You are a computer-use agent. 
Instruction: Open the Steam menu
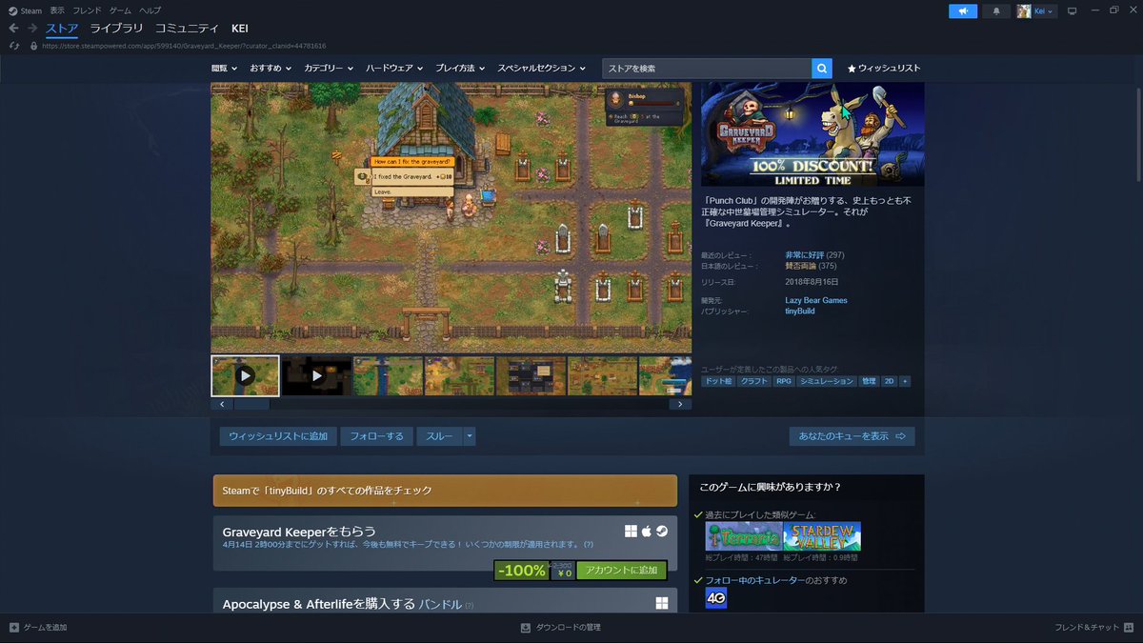tap(31, 10)
